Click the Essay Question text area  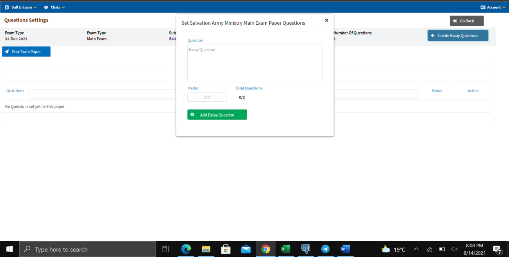pyautogui.click(x=255, y=63)
